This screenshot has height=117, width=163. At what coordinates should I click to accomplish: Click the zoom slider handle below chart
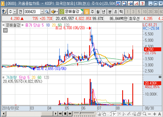click(80, 113)
